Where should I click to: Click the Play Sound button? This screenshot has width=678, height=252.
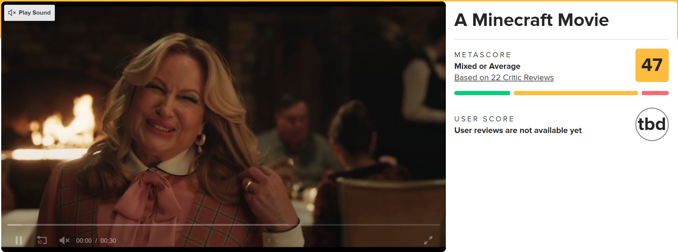pos(30,13)
